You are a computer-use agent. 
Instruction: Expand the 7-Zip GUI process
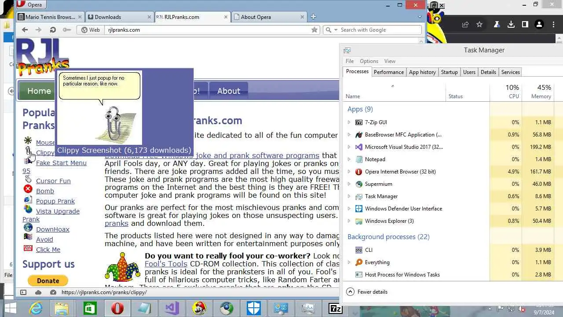click(x=349, y=122)
